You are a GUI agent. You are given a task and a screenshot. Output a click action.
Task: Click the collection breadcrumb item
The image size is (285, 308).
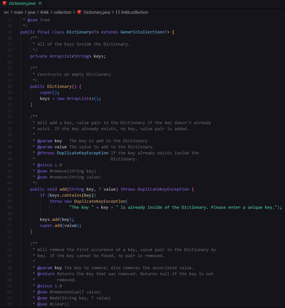[x=63, y=12]
